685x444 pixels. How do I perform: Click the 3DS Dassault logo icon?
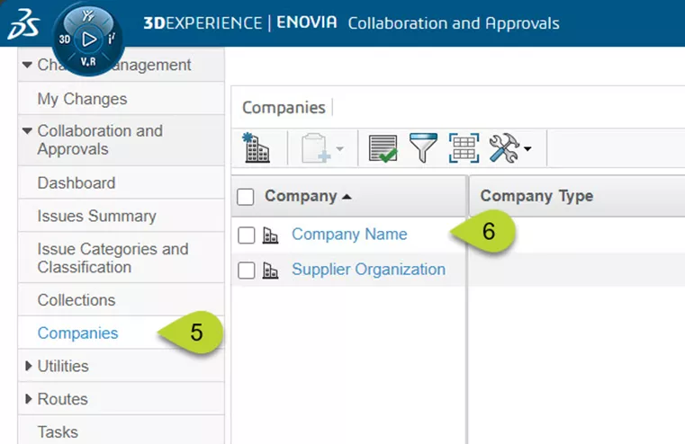[x=23, y=23]
